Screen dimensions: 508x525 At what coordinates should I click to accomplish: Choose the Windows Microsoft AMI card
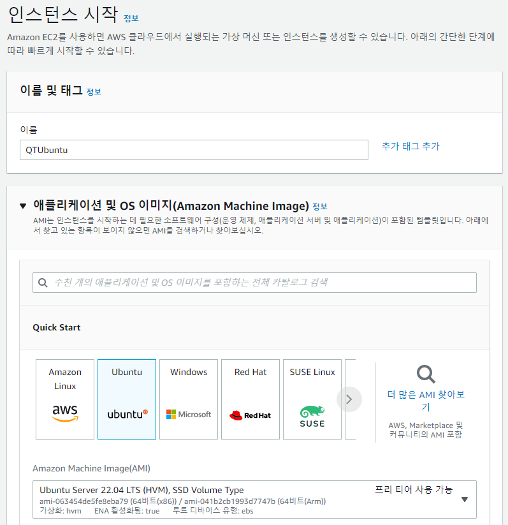click(x=189, y=399)
